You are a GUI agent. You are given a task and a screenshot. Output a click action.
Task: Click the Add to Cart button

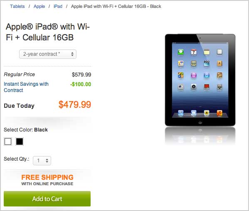47,199
